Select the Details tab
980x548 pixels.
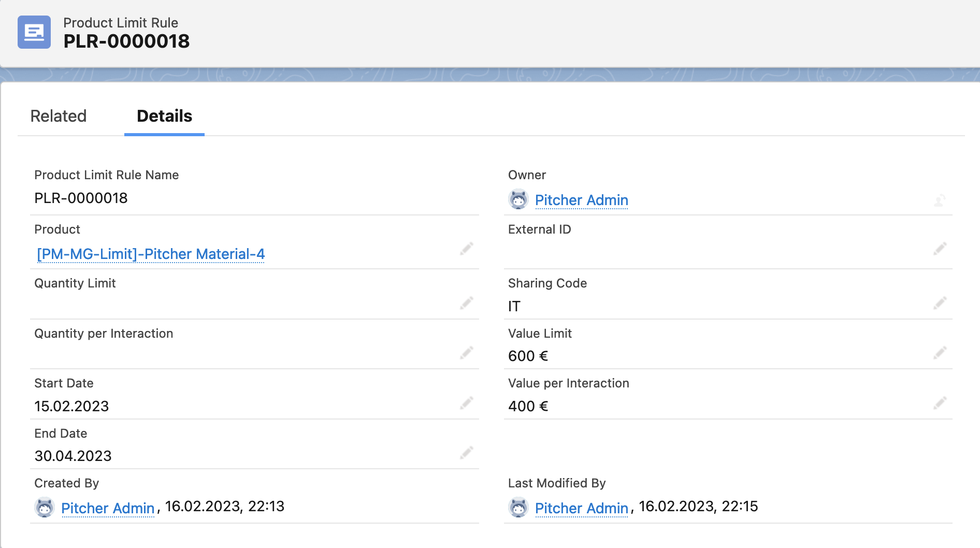click(x=164, y=116)
